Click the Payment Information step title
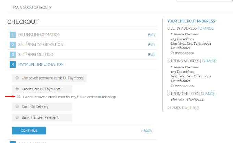 click(x=41, y=64)
